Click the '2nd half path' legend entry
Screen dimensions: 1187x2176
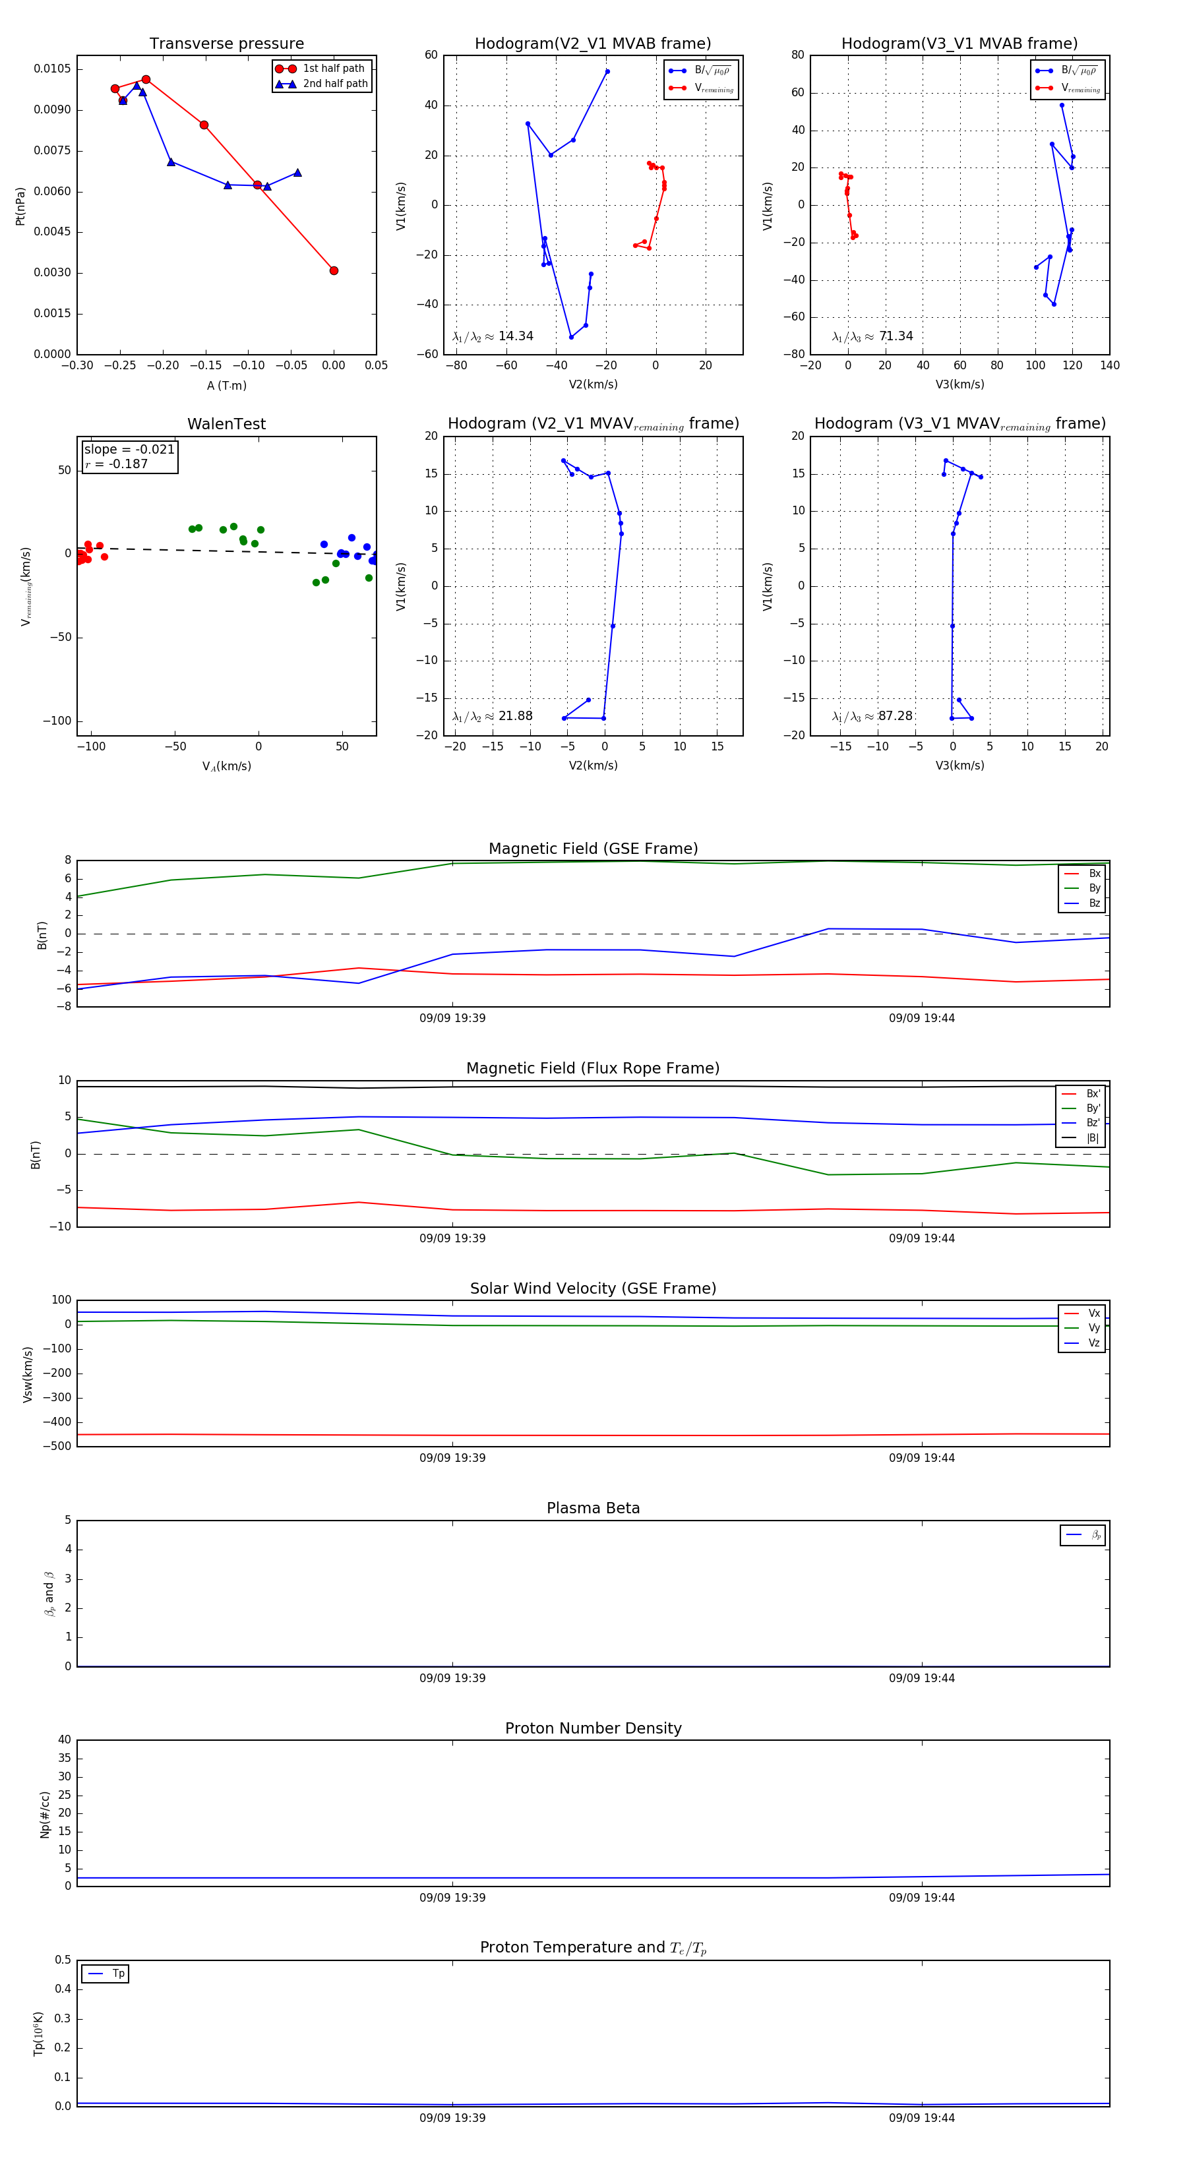click(x=322, y=84)
